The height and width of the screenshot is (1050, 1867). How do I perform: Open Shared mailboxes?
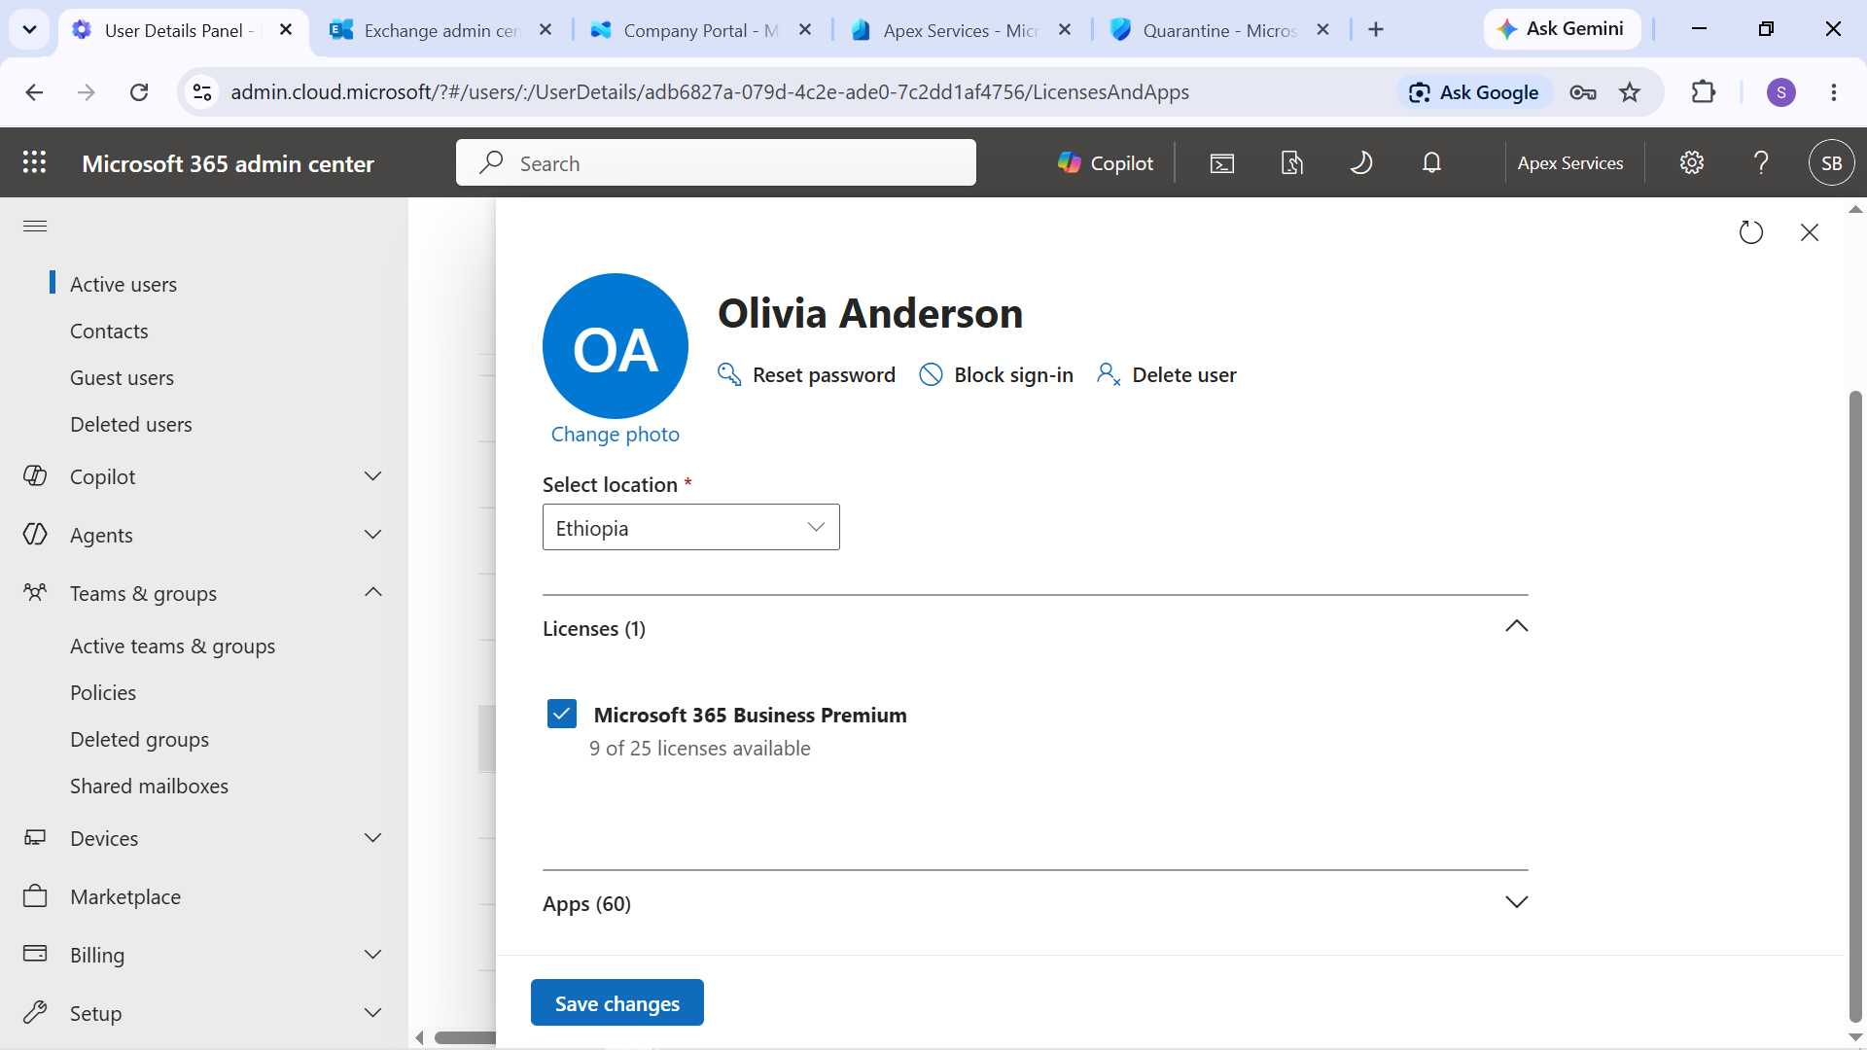[x=149, y=786]
